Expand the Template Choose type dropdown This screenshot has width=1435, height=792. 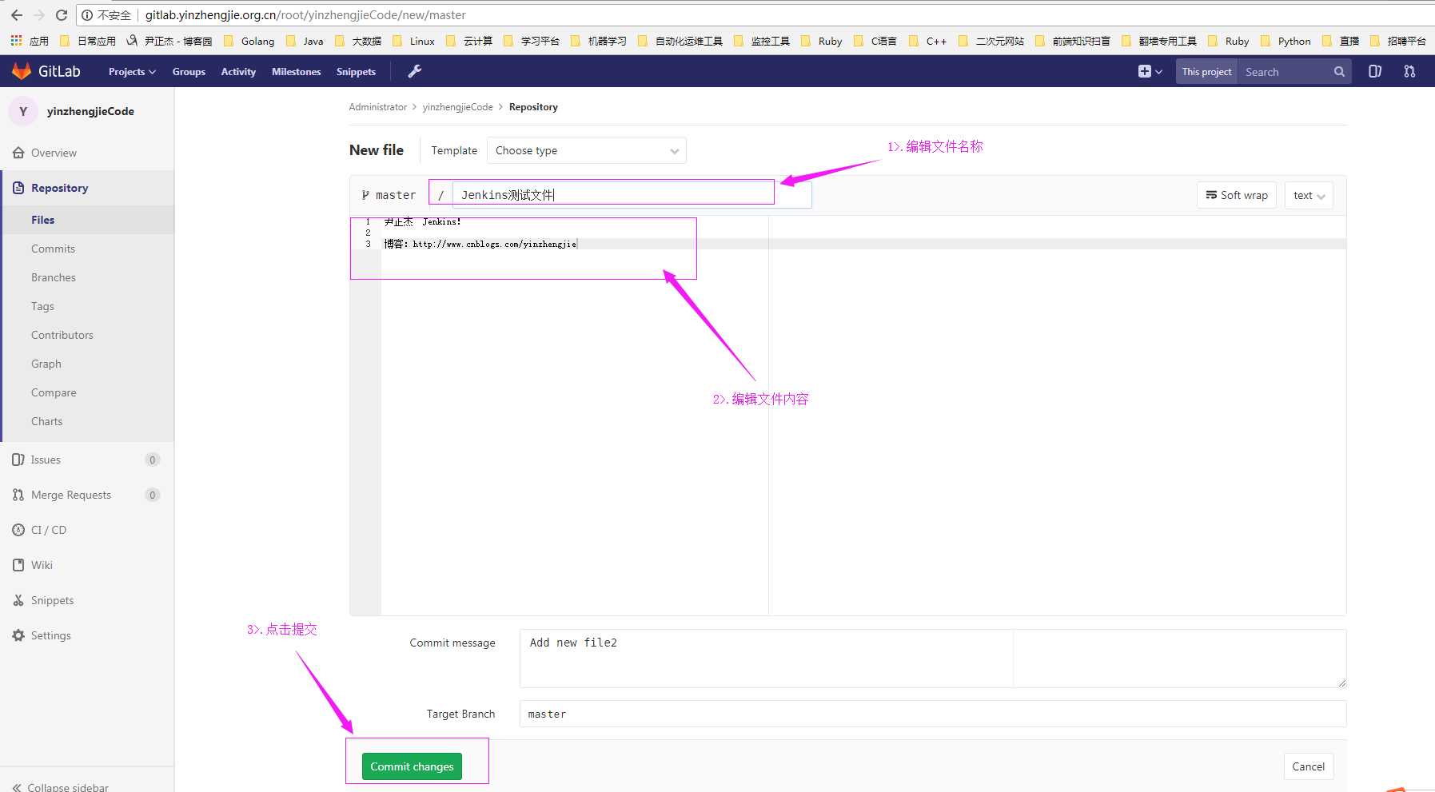(x=587, y=150)
